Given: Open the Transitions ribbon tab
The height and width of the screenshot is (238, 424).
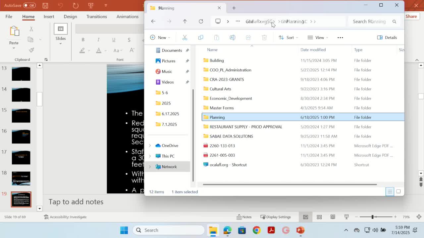Looking at the screenshot, I should (96, 17).
